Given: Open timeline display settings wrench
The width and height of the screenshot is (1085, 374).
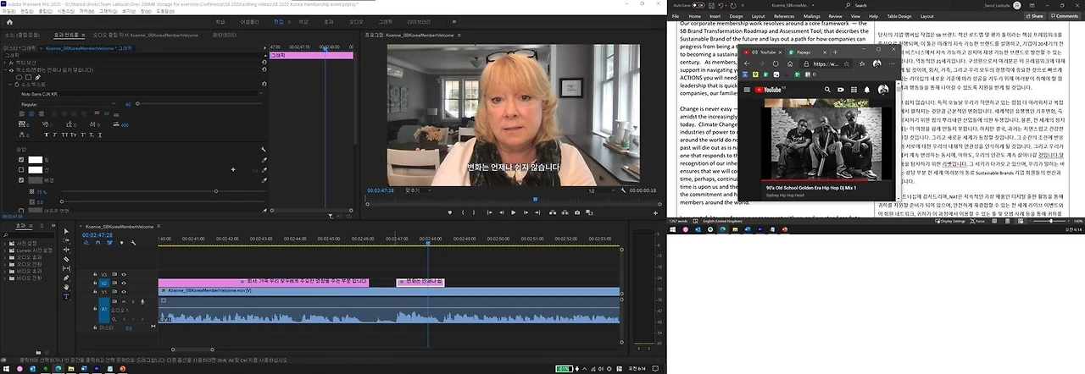Looking at the screenshot, I should (133, 243).
